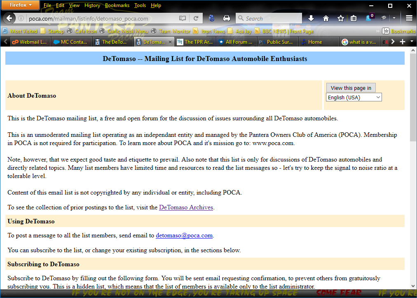This screenshot has width=417, height=298.
Task: Open reader view from address bar
Action: (x=183, y=19)
